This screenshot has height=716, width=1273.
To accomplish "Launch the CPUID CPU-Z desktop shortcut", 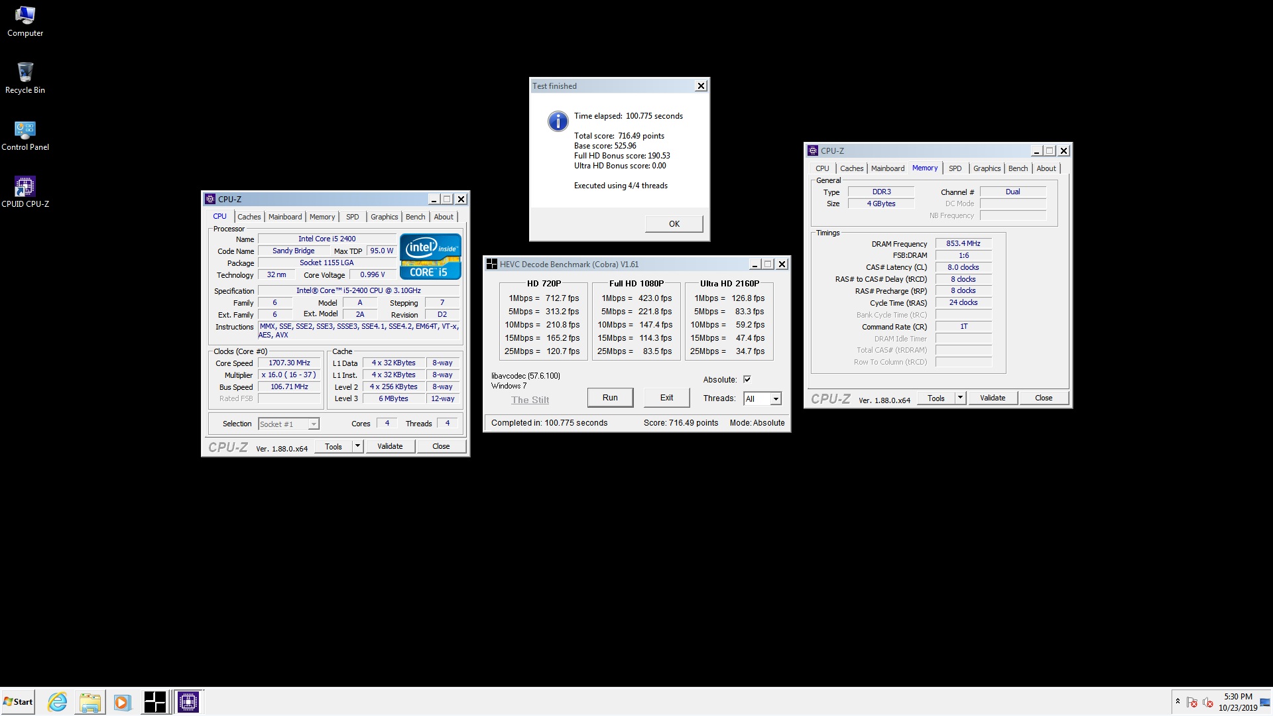I will point(25,192).
